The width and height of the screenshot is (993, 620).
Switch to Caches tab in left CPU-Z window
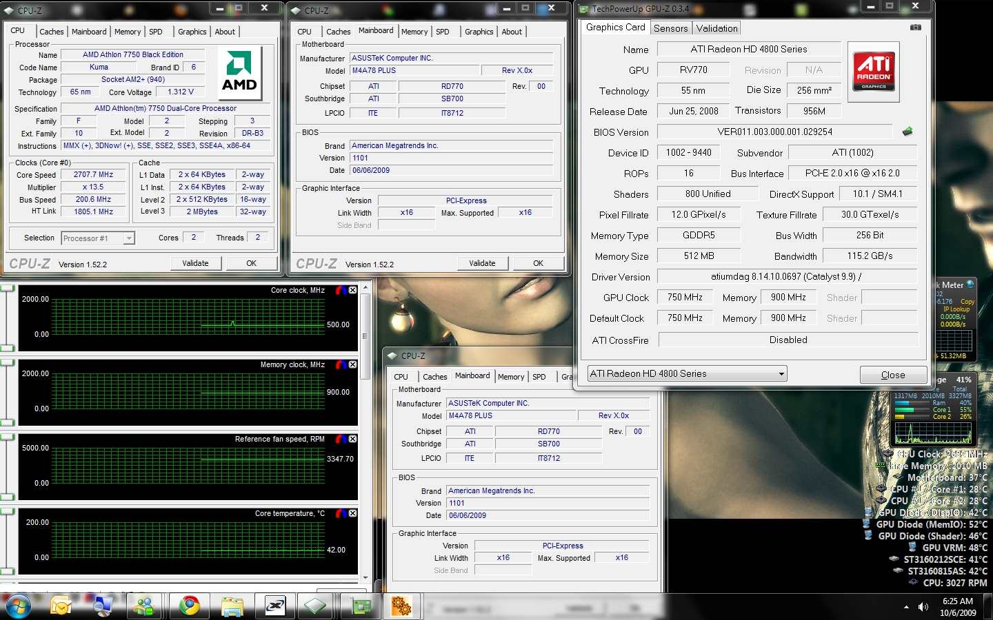pos(52,32)
